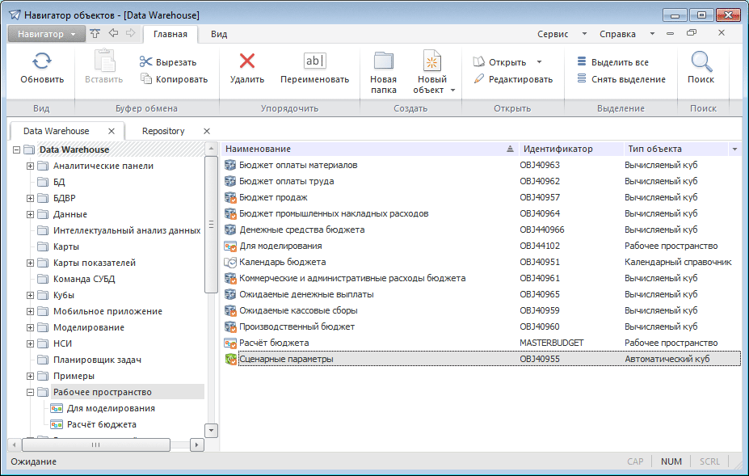
Task: Click tree horizontal scrollbar right arrow
Action: click(x=197, y=445)
